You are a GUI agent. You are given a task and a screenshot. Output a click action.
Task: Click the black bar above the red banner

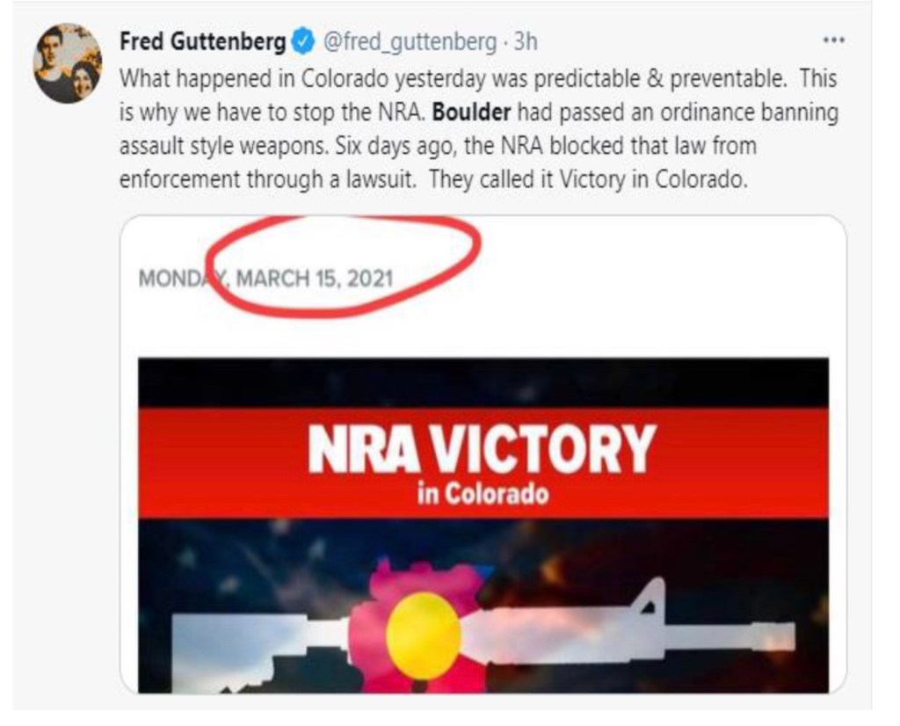483,381
